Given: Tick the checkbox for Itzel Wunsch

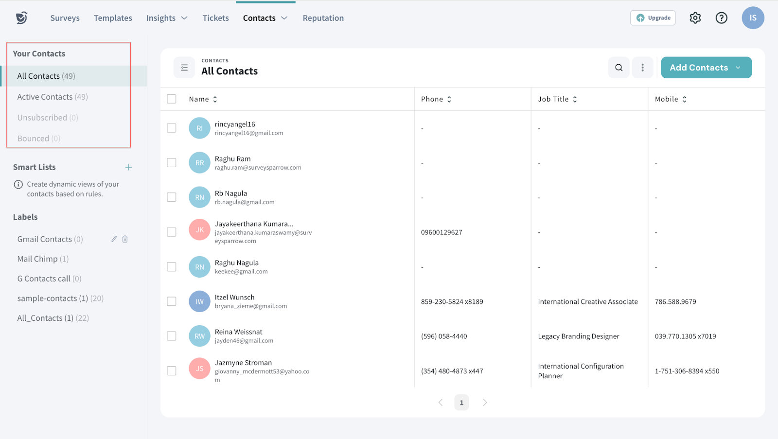Looking at the screenshot, I should point(172,301).
